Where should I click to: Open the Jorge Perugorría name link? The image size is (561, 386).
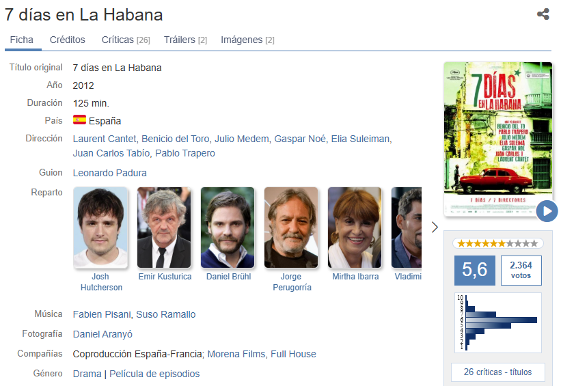pyautogui.click(x=292, y=282)
